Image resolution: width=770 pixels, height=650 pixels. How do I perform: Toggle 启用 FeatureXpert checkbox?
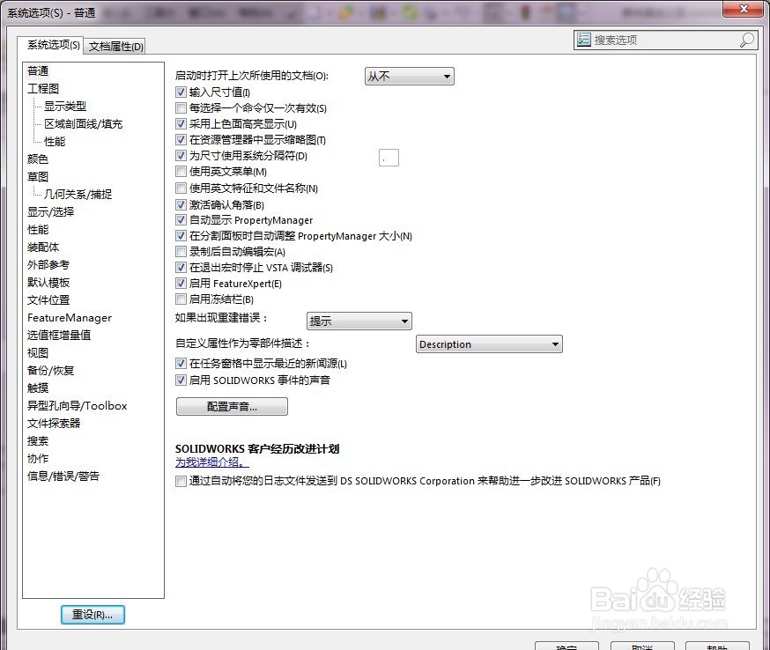181,284
